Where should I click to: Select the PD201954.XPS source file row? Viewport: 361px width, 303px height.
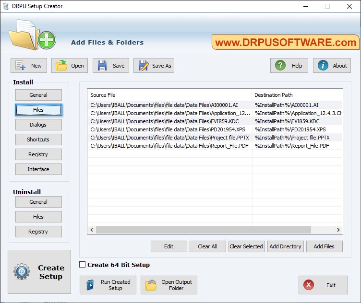coord(170,129)
